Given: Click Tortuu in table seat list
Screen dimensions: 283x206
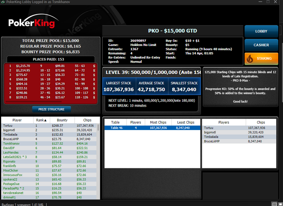Looking at the screenshot, I should coord(239,128).
